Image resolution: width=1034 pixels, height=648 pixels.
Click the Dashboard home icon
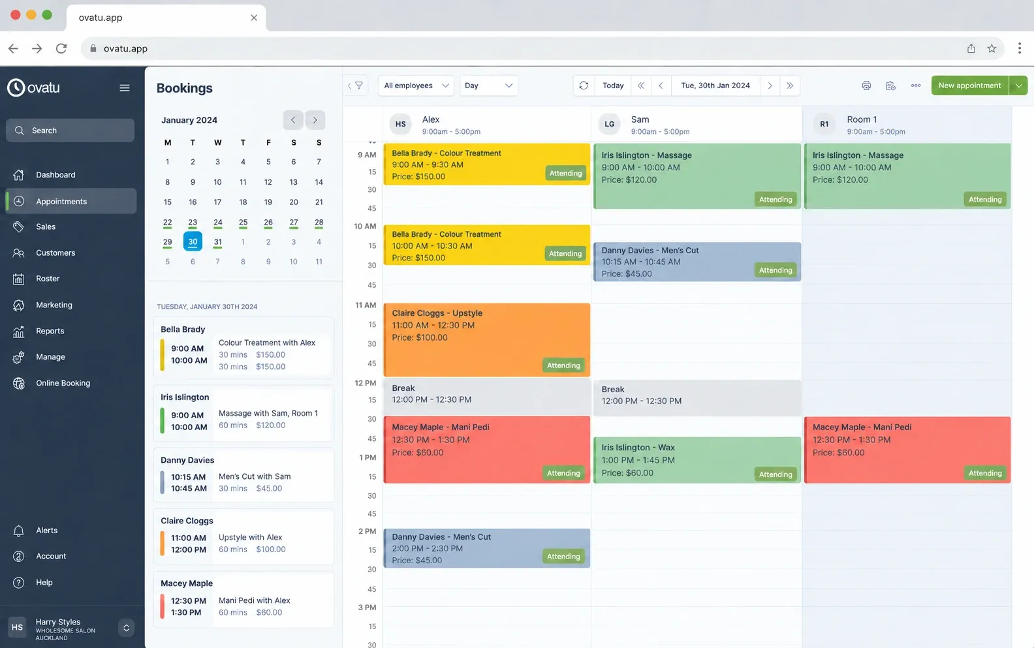pos(19,175)
